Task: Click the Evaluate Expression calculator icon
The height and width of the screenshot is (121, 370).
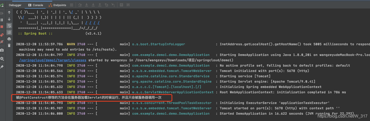Action: pyautogui.click(x=121, y=5)
